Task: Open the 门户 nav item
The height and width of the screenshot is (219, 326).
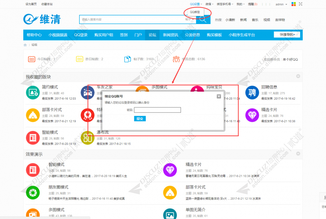Action: tap(138, 35)
